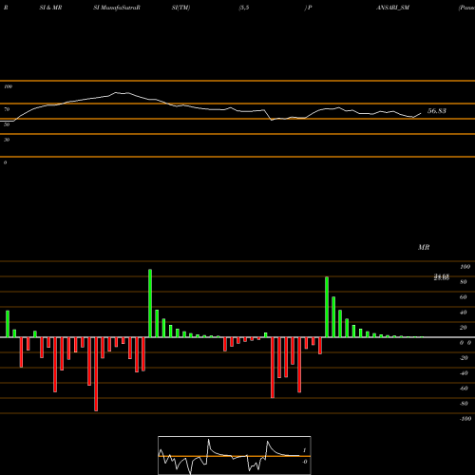Click the RSI current value 56.83

point(437,111)
